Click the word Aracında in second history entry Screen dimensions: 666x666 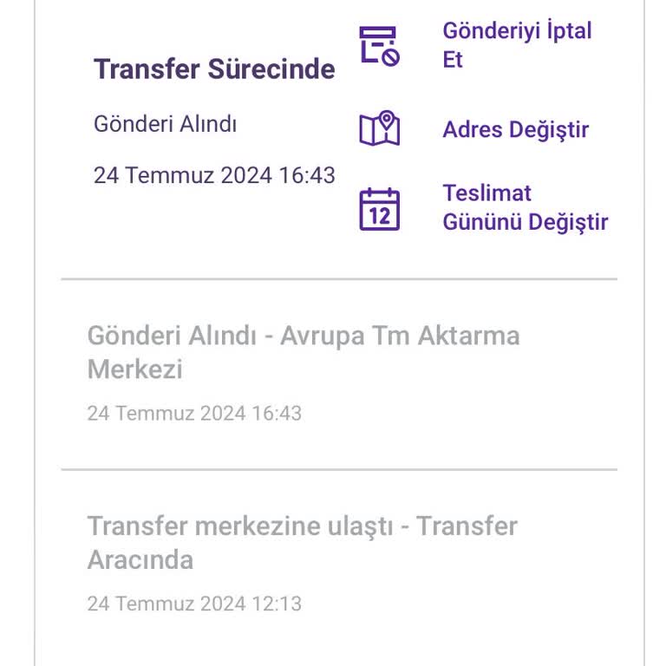[140, 560]
